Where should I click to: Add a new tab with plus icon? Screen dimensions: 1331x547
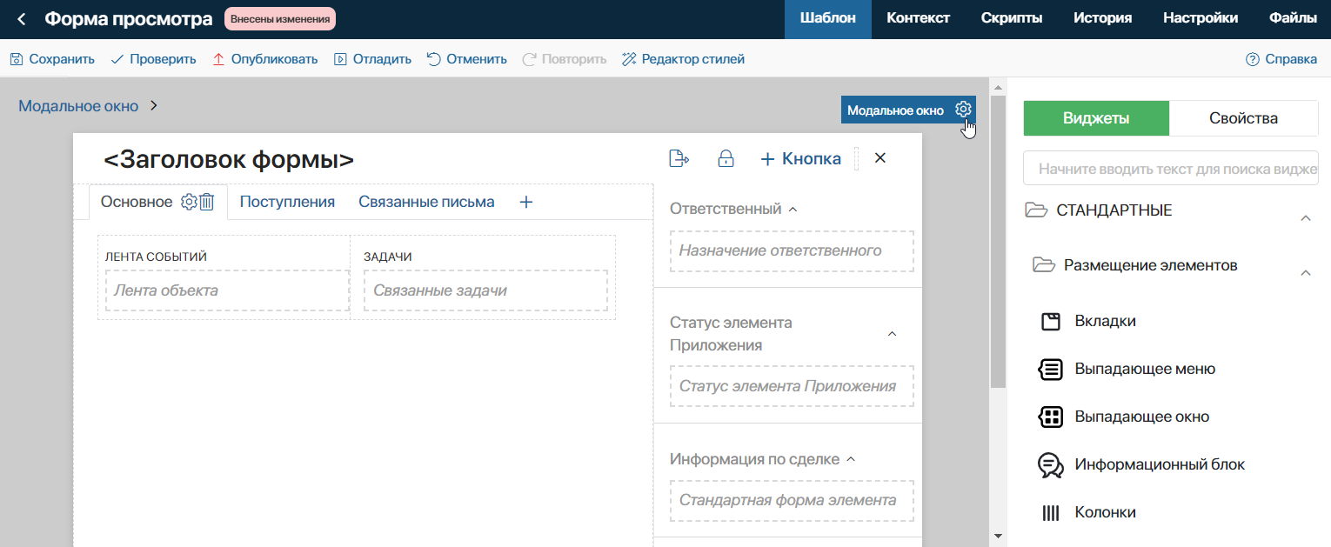(525, 202)
